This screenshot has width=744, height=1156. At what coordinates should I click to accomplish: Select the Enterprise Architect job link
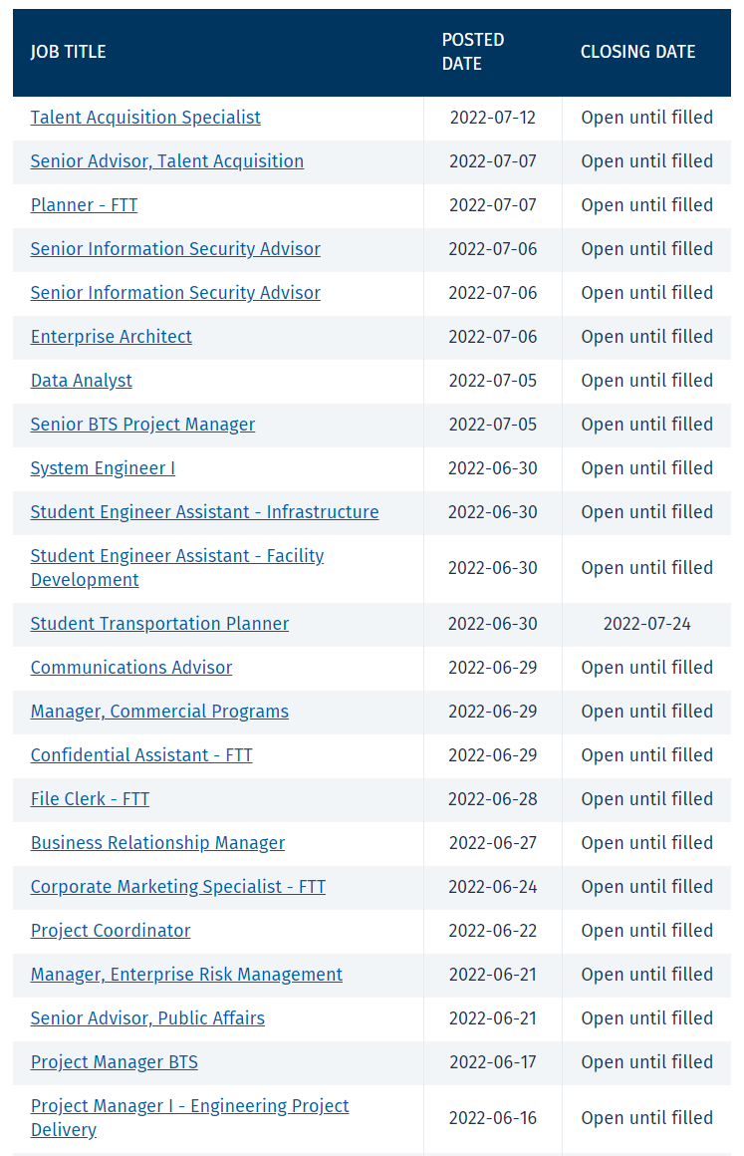tap(111, 337)
